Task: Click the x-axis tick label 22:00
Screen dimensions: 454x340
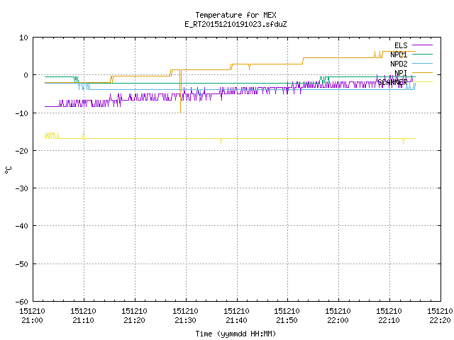Action: (338, 320)
